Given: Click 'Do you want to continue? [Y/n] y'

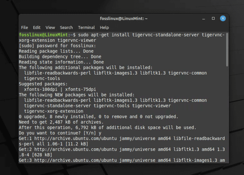Looking at the screenshot, I should (60, 133).
